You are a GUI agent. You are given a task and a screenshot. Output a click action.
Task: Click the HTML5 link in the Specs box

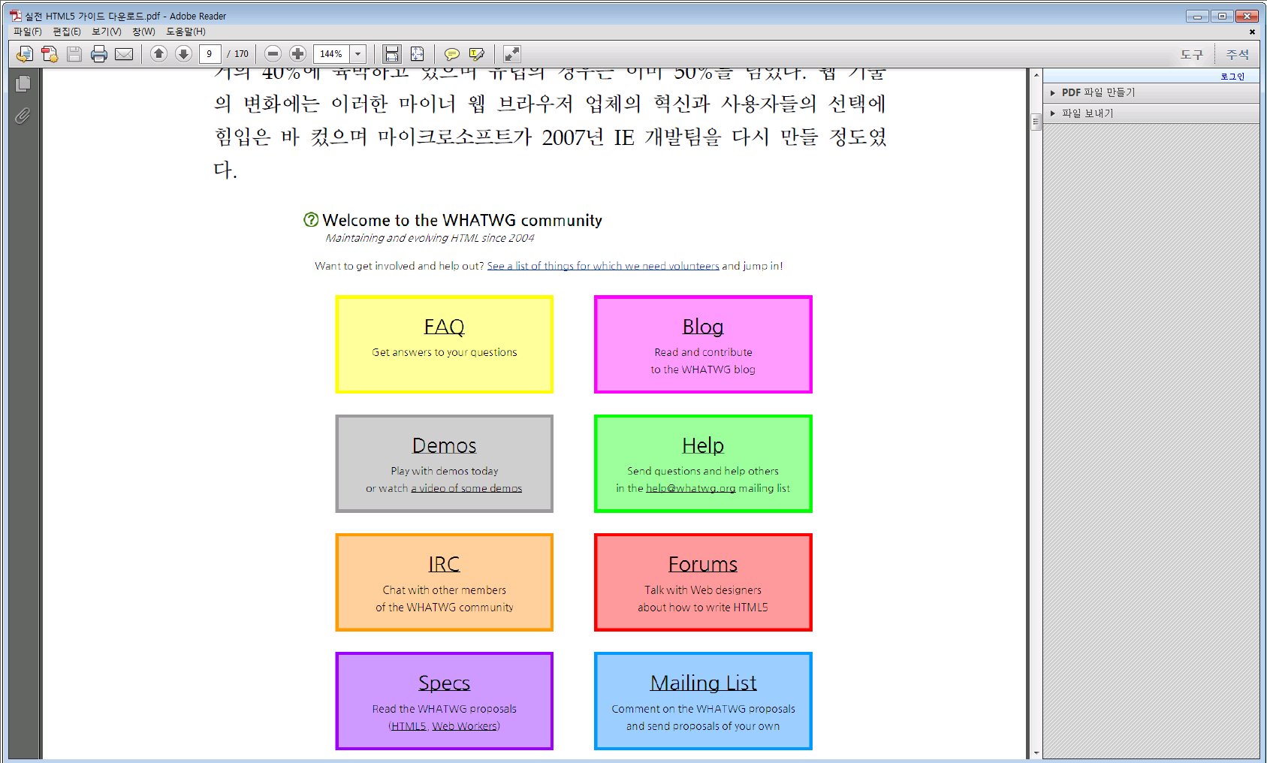409,726
